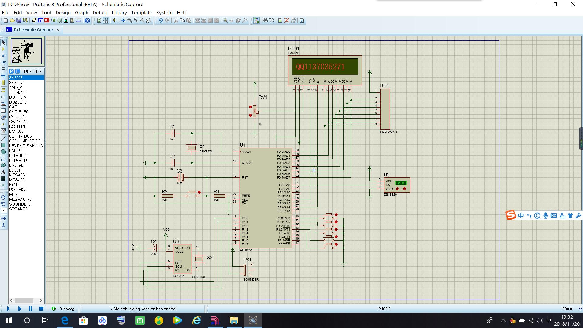Start the simulation with Play
The height and width of the screenshot is (328, 583).
8,309
